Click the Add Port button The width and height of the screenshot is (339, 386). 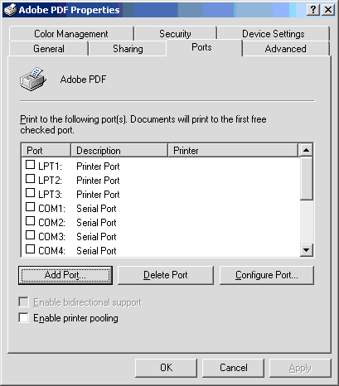click(65, 275)
